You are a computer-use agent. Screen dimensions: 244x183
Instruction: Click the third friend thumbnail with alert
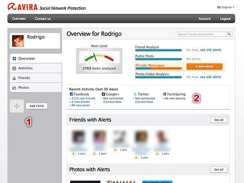tap(120, 137)
